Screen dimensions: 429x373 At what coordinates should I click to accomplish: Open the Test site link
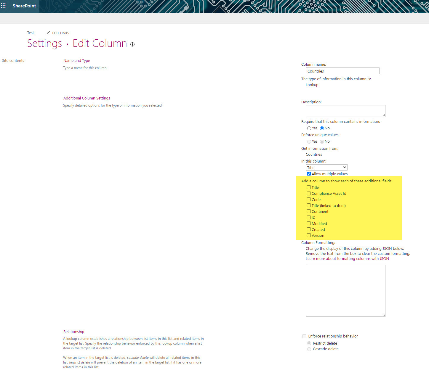pos(31,33)
